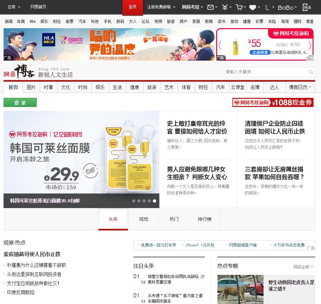Viewport: 321px width, 304px height.
Task: Open the 科技 channel link
Action: pos(95,21)
